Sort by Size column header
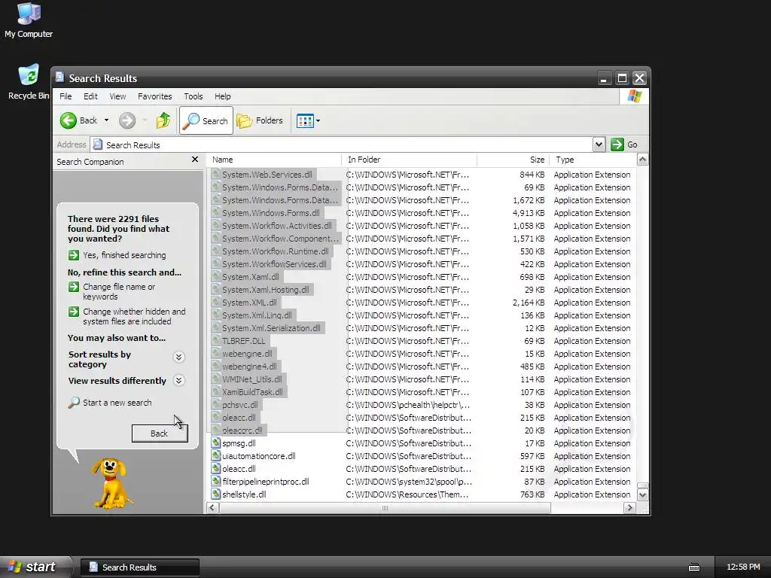The height and width of the screenshot is (578, 771). pos(512,160)
